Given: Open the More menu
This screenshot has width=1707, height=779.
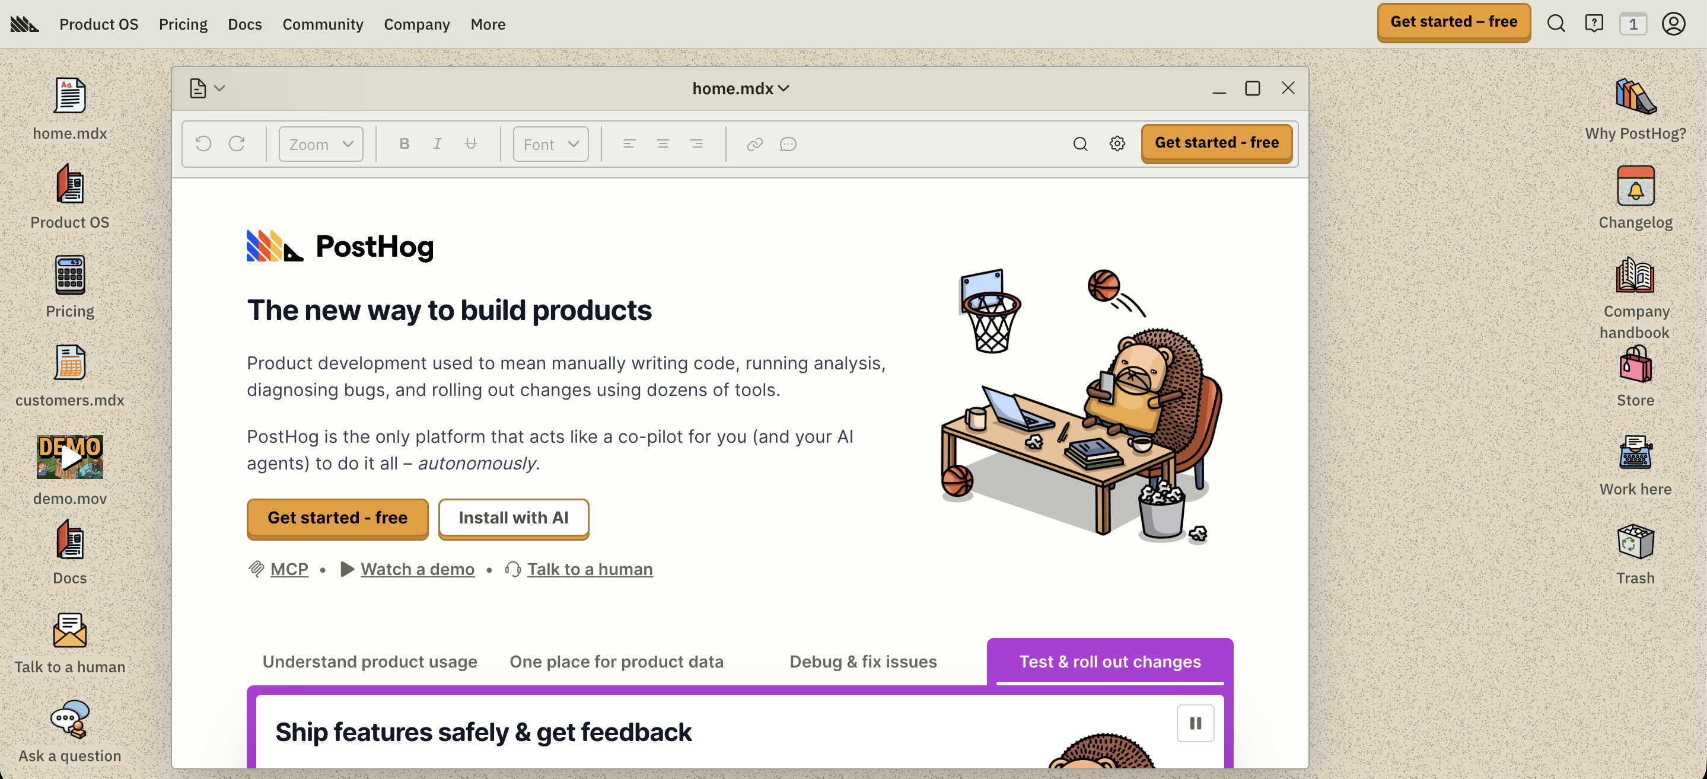Looking at the screenshot, I should 488,24.
